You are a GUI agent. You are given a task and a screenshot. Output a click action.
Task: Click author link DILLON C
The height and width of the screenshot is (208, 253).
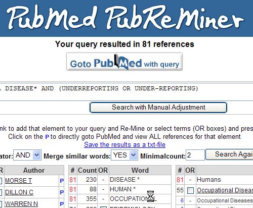(x=19, y=192)
